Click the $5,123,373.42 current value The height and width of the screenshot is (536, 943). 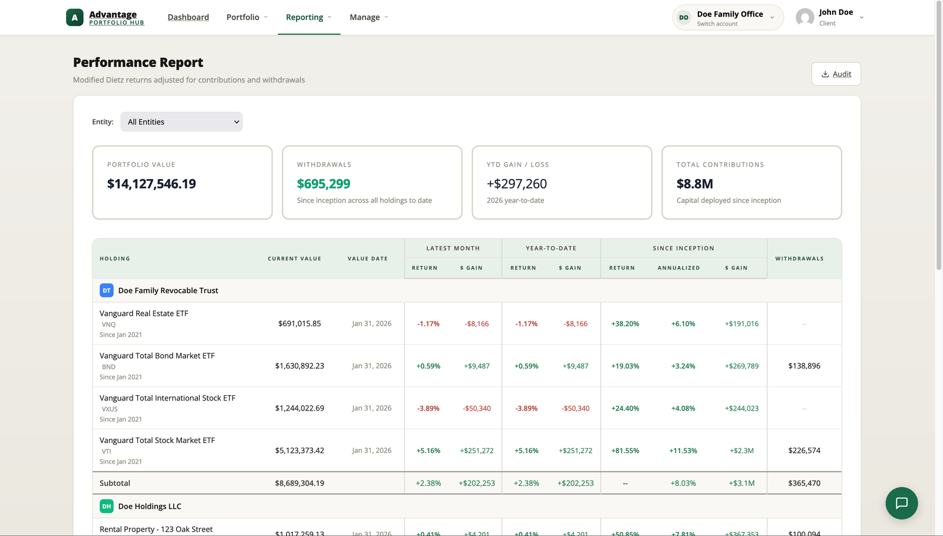click(299, 451)
